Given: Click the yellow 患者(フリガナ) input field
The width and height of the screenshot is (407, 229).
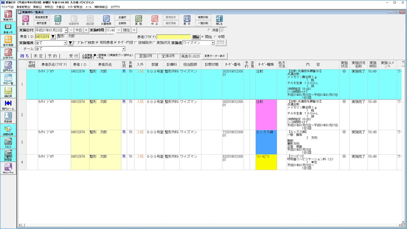Looking at the screenshot, I should [x=173, y=37].
